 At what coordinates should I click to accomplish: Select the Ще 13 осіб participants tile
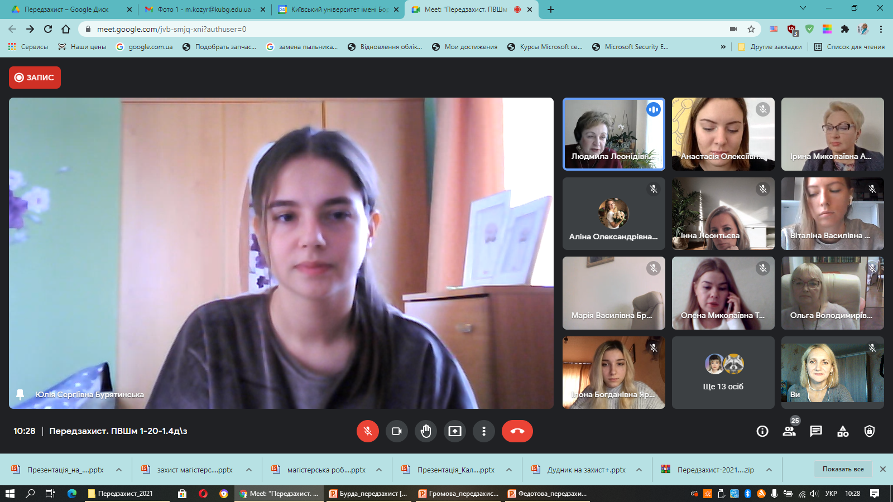(723, 373)
